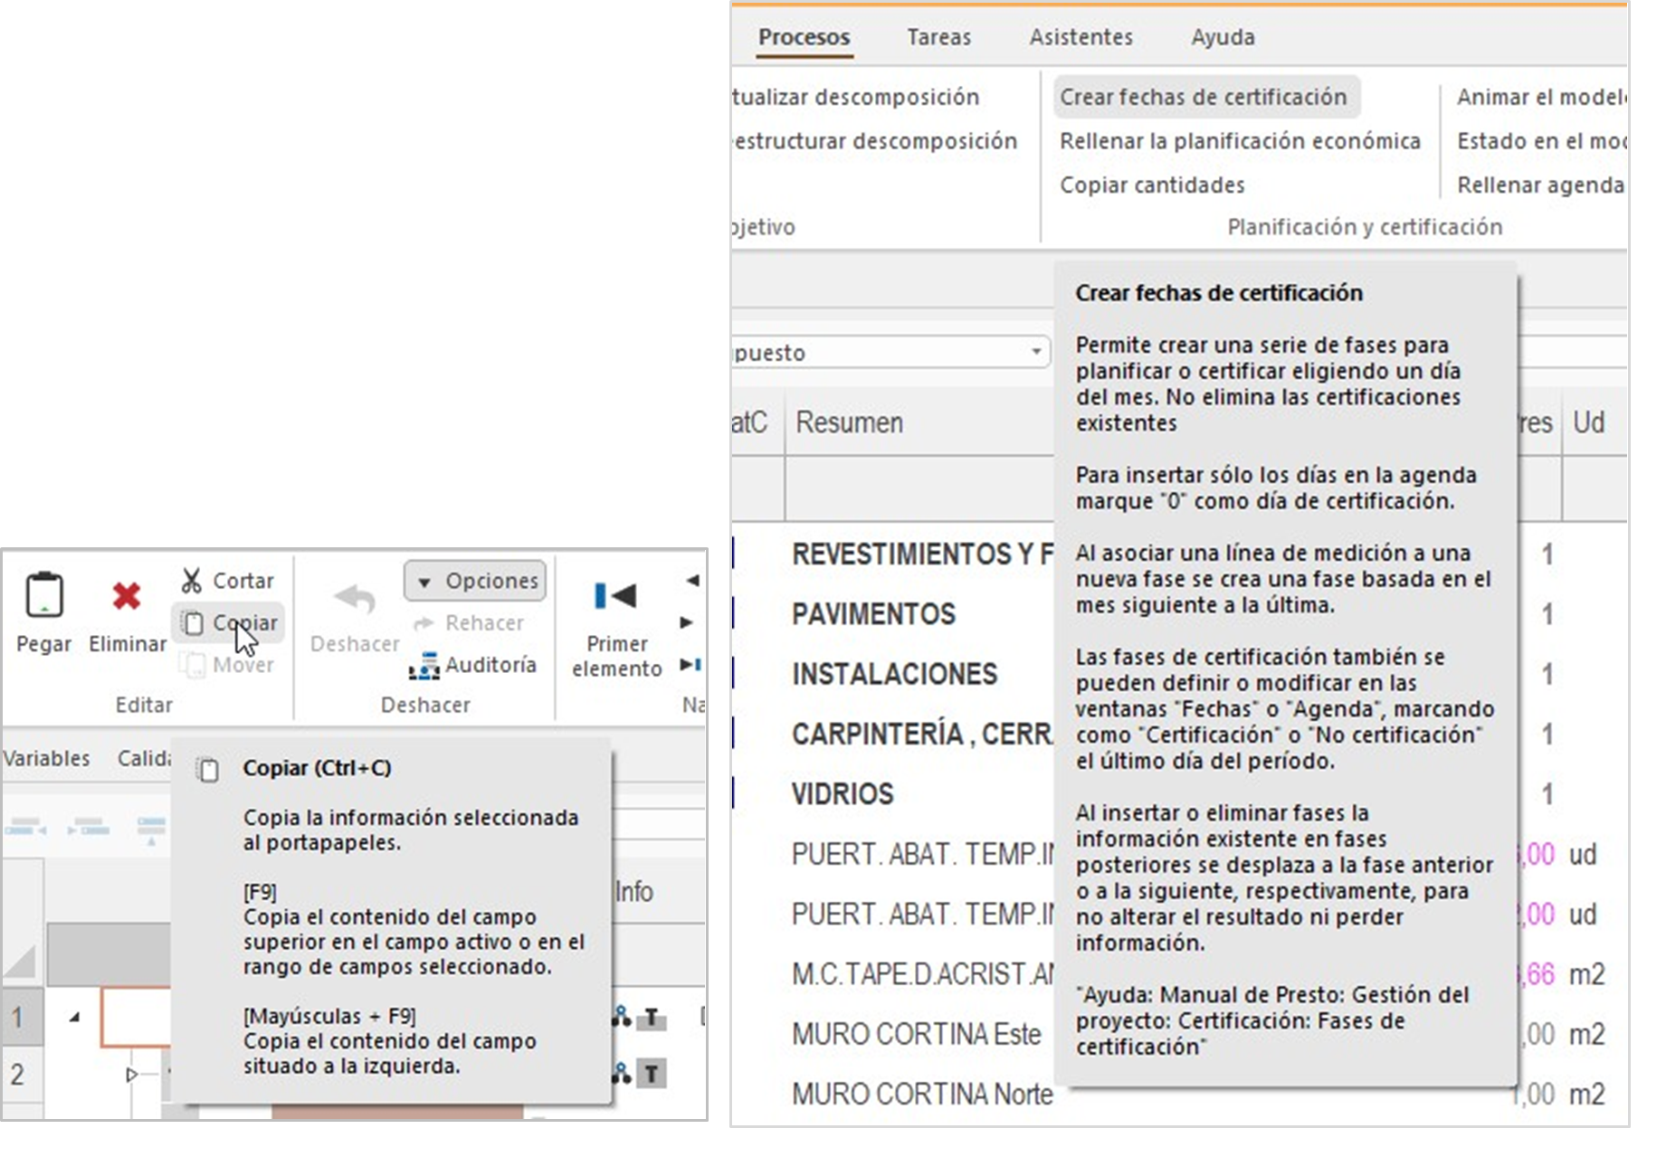Click the Info column header
Viewport: 1666px width, 1157px height.
point(634,891)
